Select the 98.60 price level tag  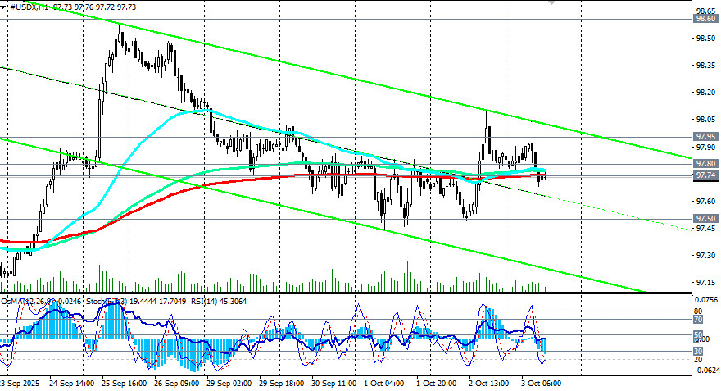705,18
